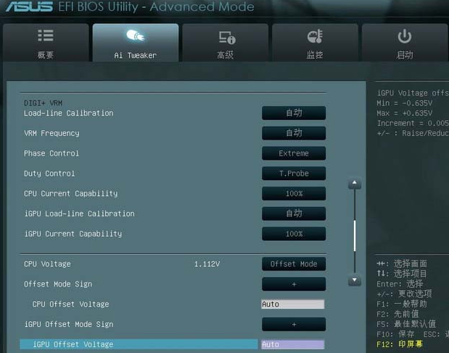The image size is (449, 353).
Task: Click the CPU Current Capability label
Action: click(x=71, y=194)
